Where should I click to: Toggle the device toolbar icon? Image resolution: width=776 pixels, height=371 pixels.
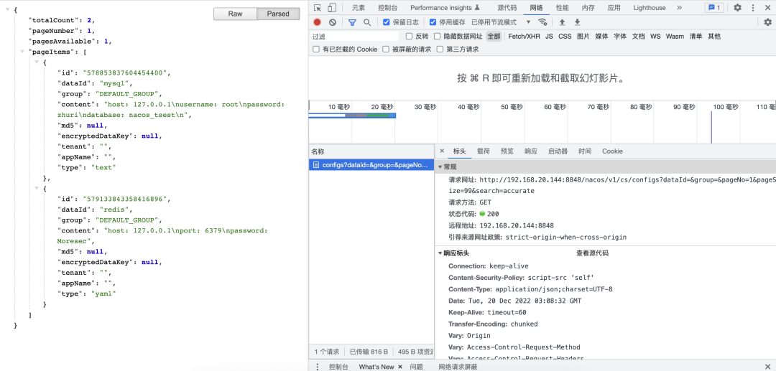332,8
